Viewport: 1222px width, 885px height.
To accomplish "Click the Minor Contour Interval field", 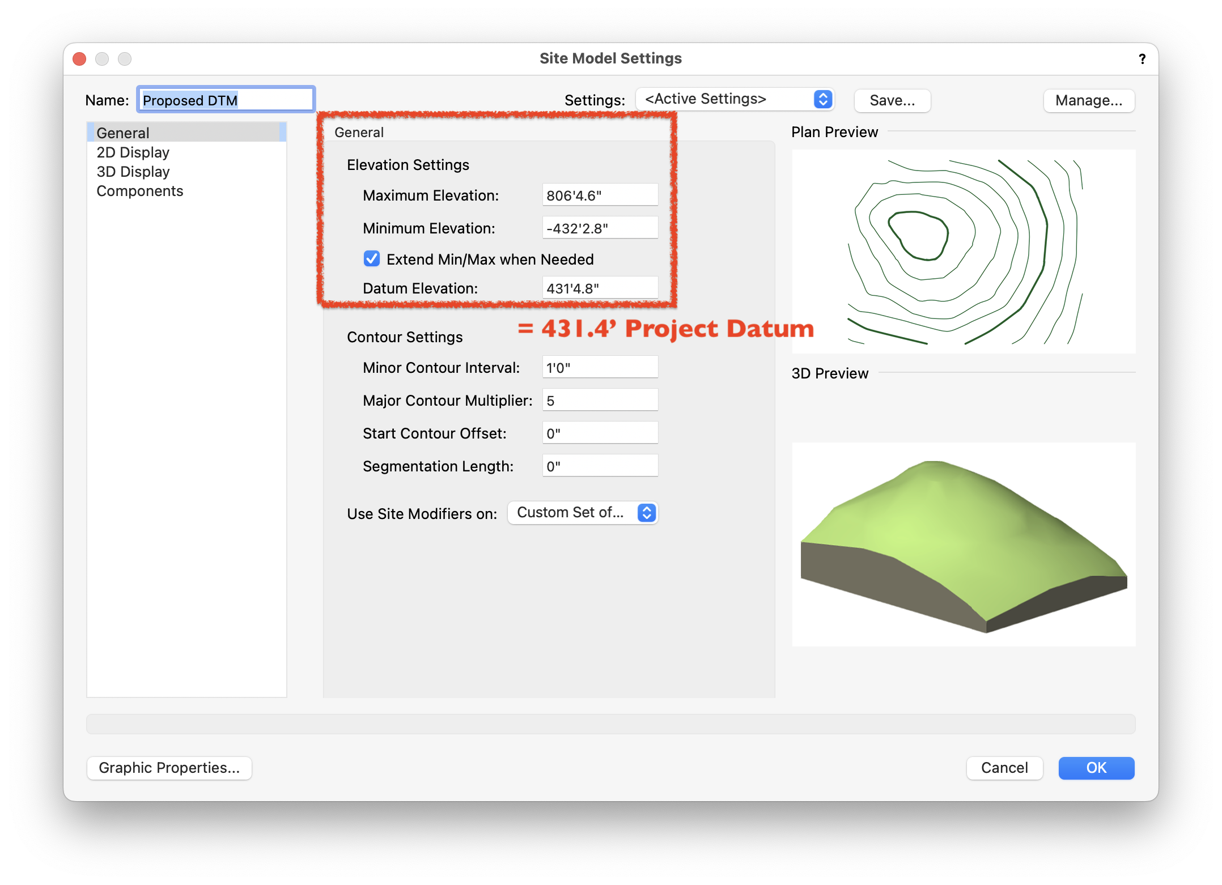I will pyautogui.click(x=600, y=368).
